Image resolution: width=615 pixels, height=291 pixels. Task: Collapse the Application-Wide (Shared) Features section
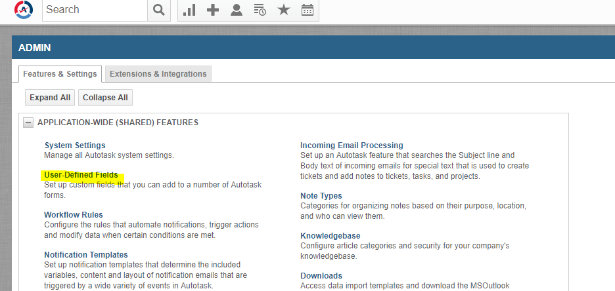point(28,123)
